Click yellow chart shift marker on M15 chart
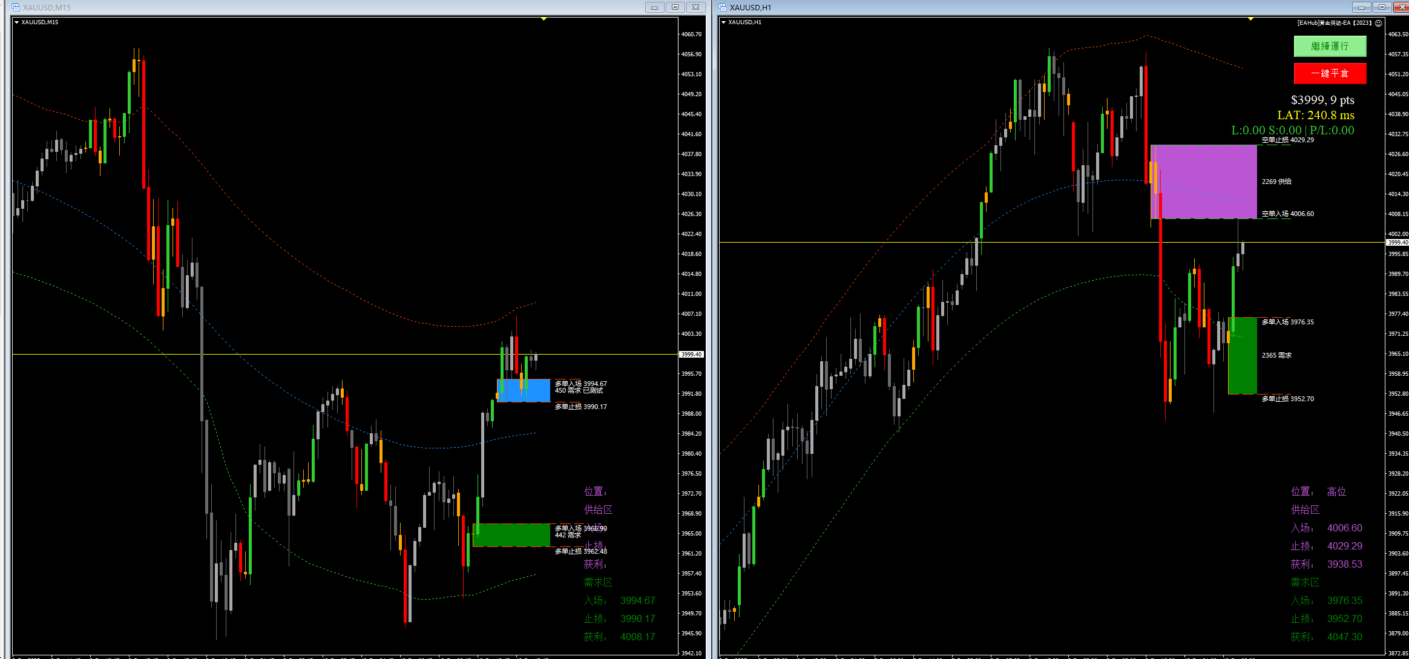1409x659 pixels. [544, 19]
